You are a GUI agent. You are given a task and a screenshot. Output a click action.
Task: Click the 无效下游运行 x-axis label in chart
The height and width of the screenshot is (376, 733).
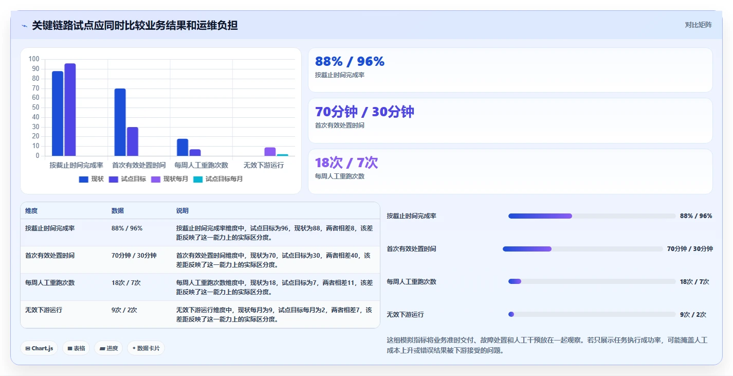click(264, 165)
